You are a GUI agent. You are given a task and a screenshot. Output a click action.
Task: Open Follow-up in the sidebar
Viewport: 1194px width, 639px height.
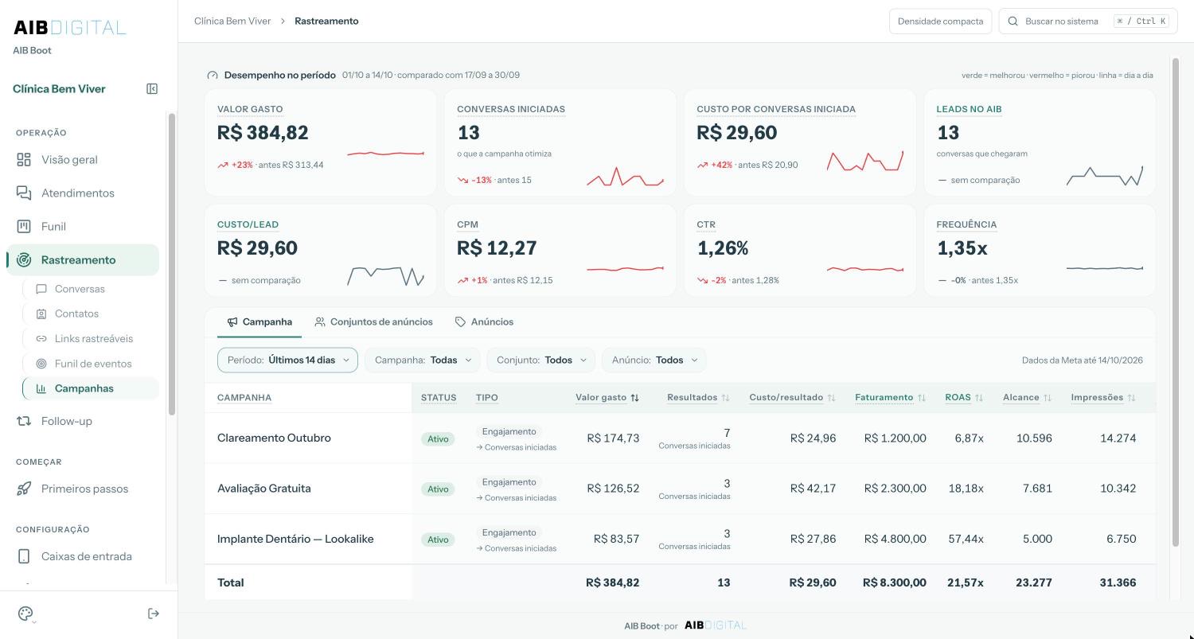point(83,421)
